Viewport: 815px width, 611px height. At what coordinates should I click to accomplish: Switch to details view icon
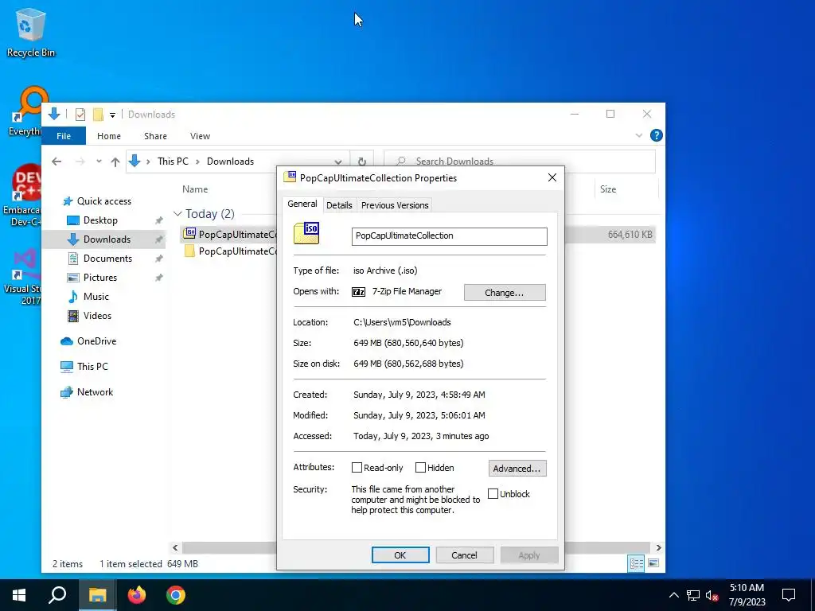coord(636,563)
